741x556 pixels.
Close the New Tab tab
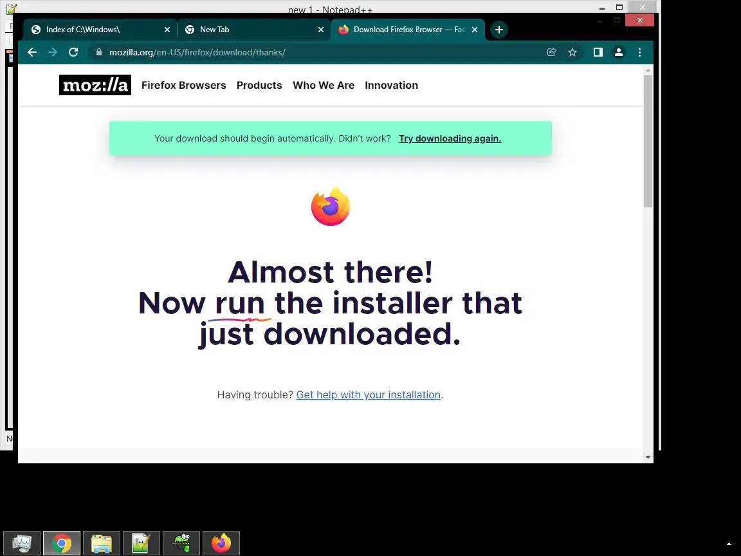321,30
